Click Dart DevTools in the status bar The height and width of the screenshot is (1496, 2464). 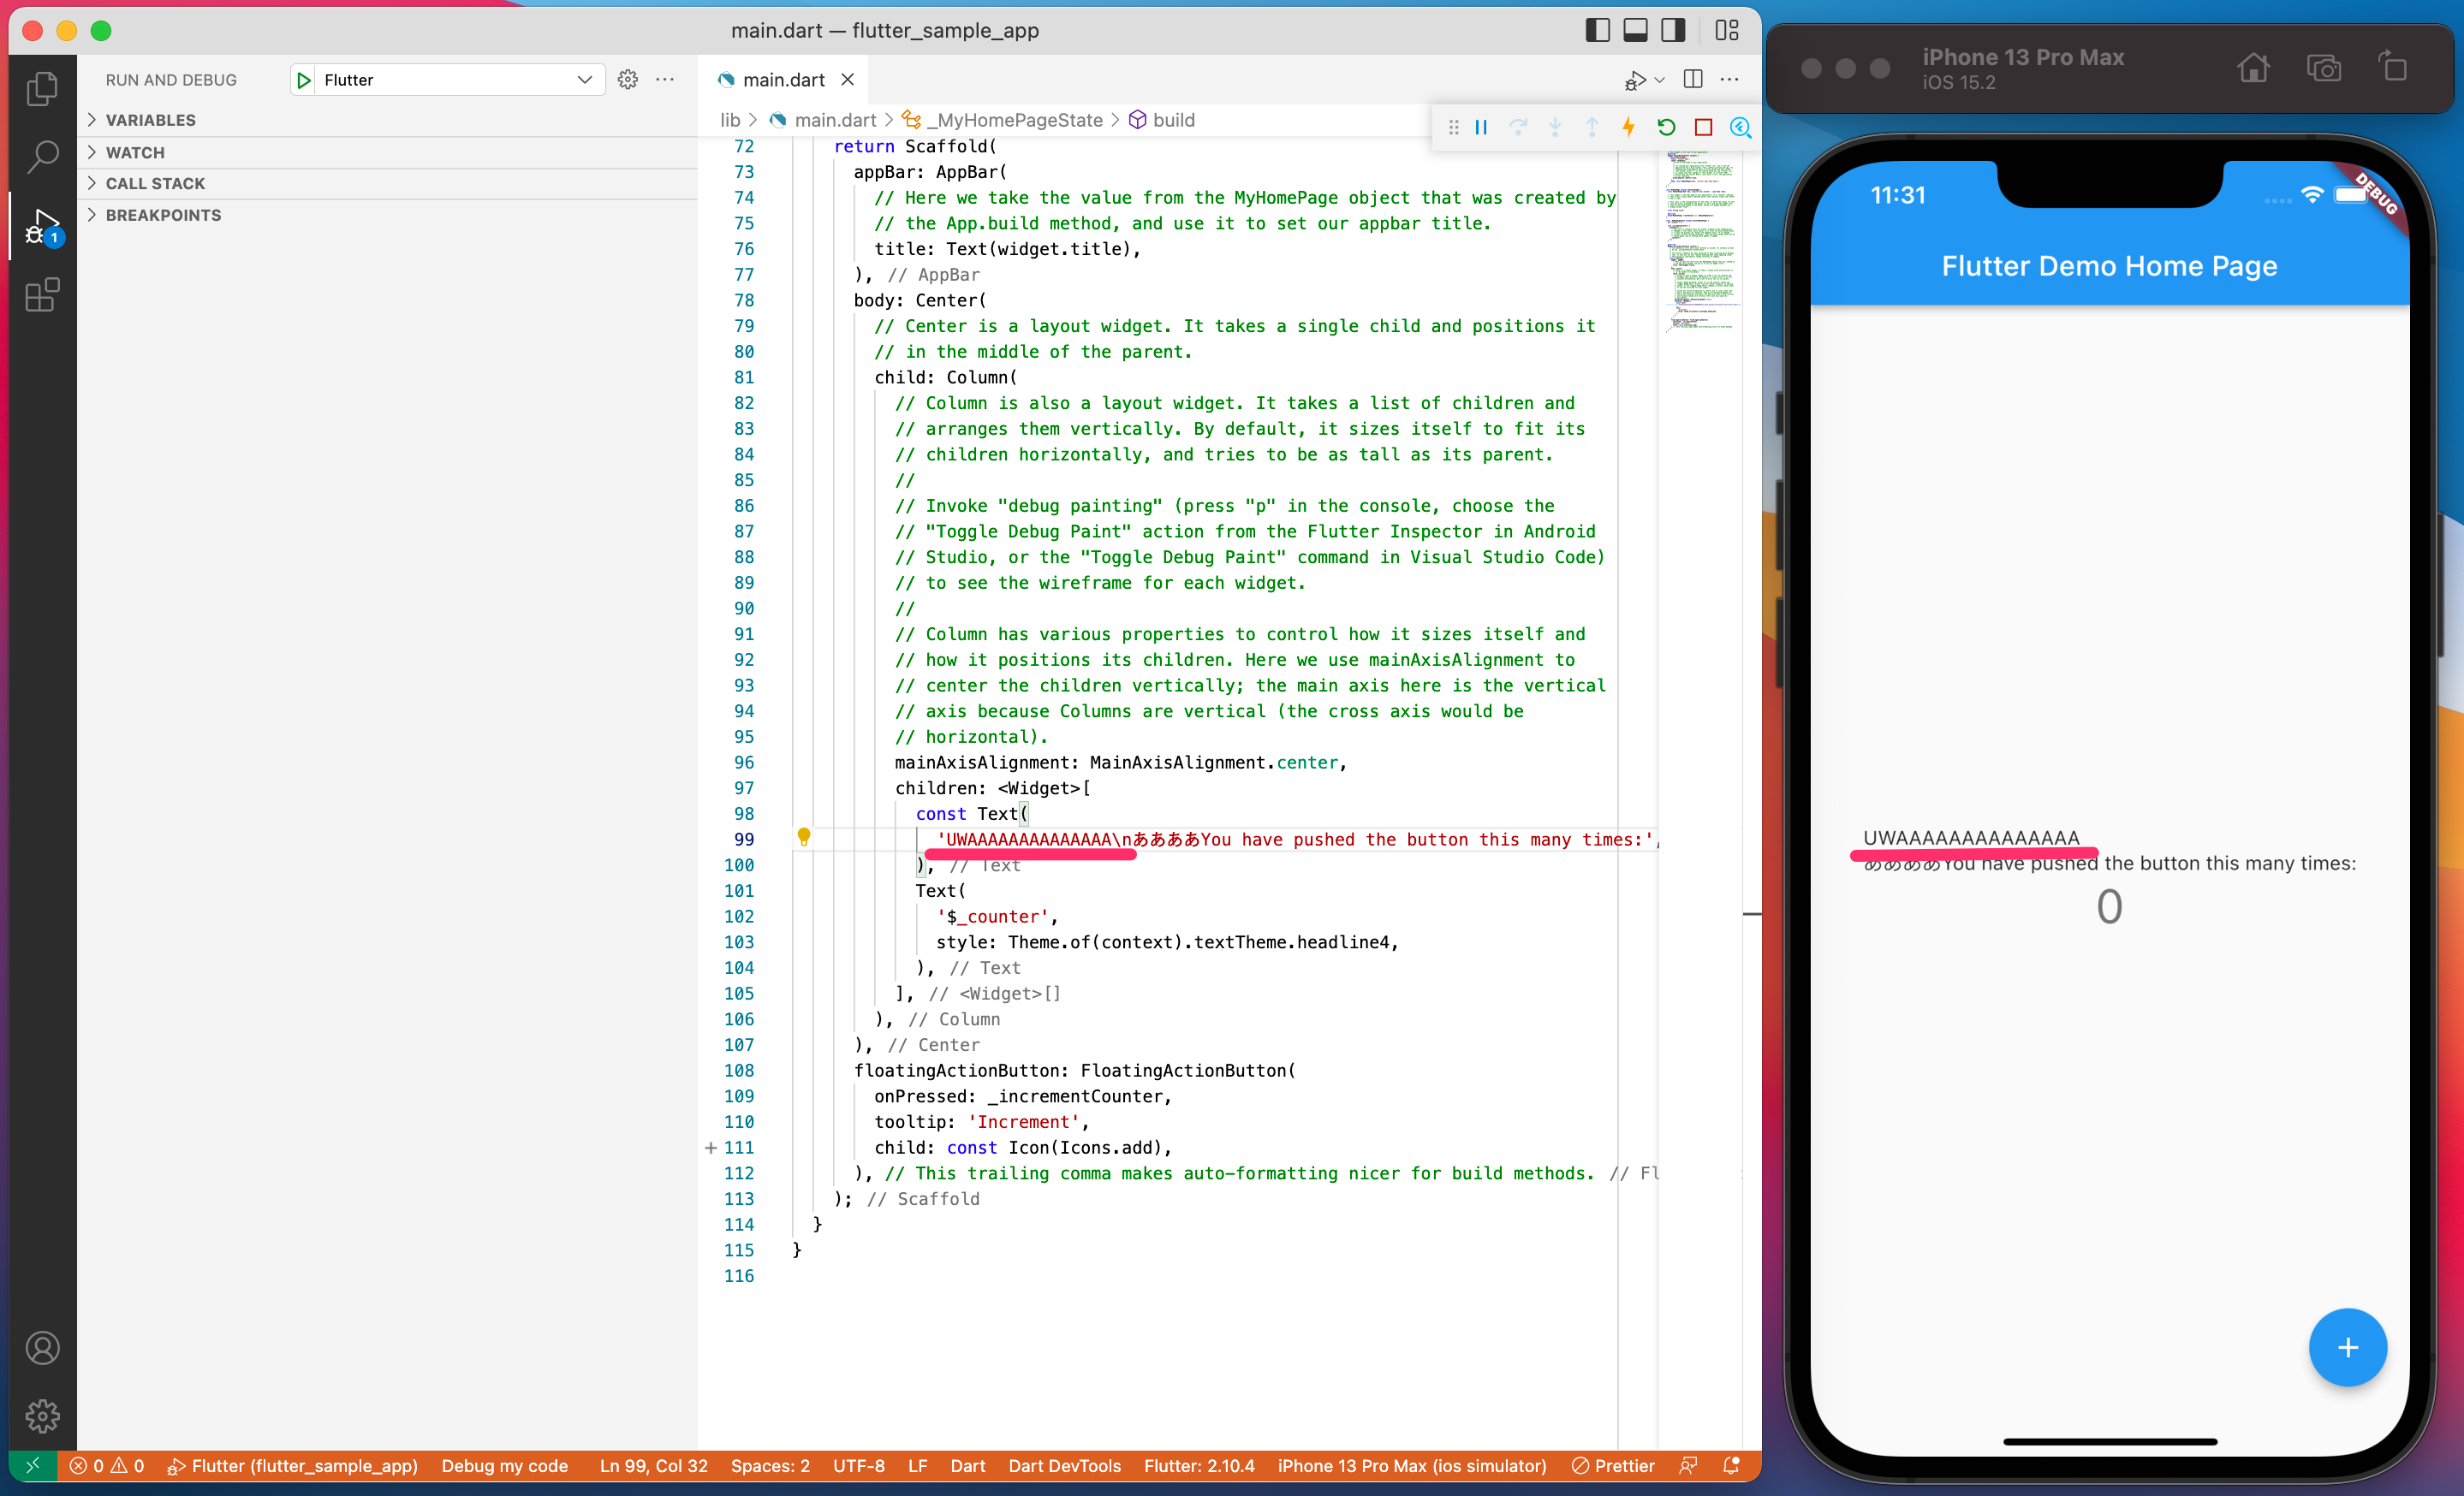coord(1064,1465)
